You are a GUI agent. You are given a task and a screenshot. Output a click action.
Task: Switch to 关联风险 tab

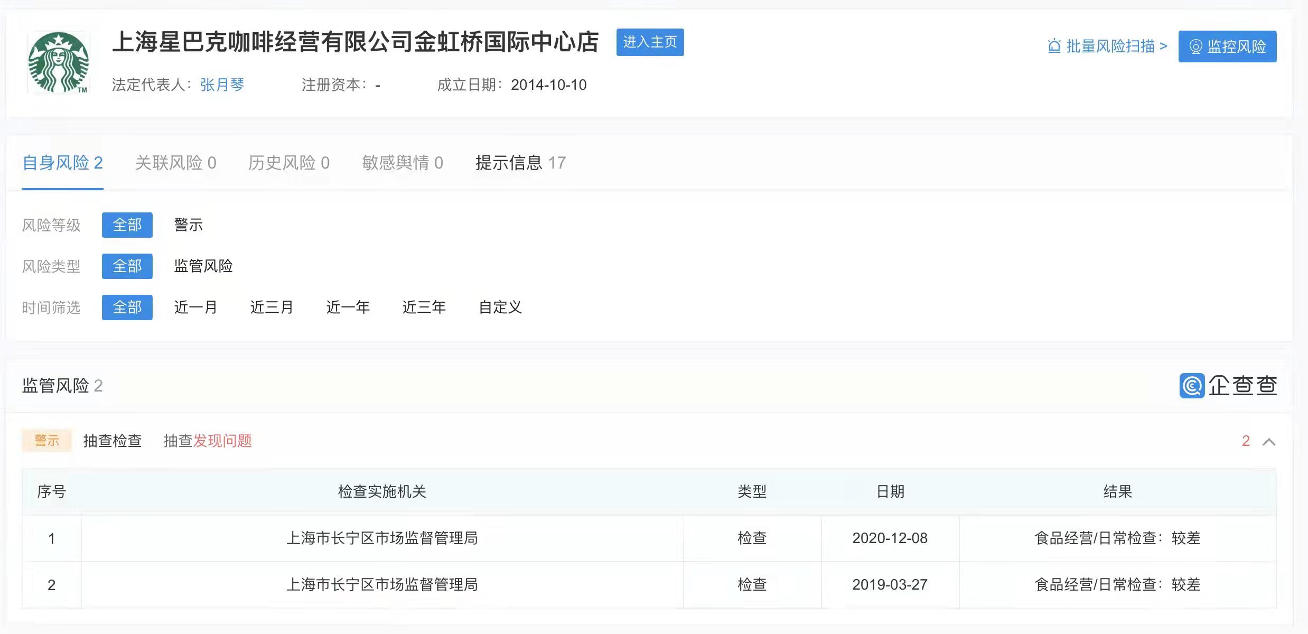pyautogui.click(x=175, y=163)
